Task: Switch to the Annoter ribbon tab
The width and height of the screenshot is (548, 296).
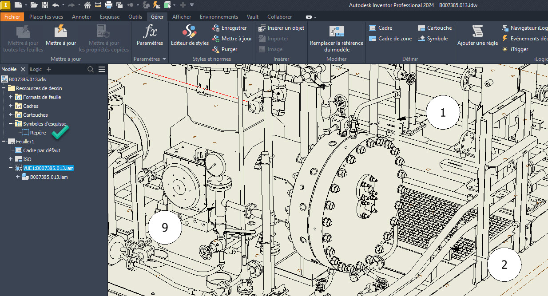Action: pyautogui.click(x=81, y=17)
